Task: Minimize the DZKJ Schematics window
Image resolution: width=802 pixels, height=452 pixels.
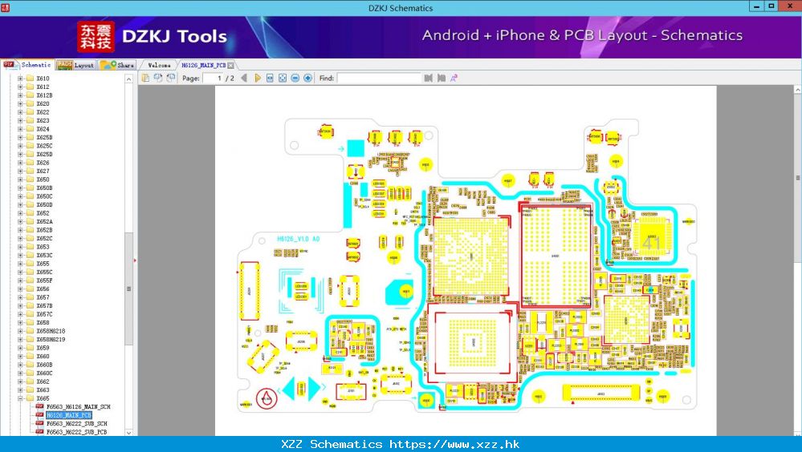Action: pos(756,6)
